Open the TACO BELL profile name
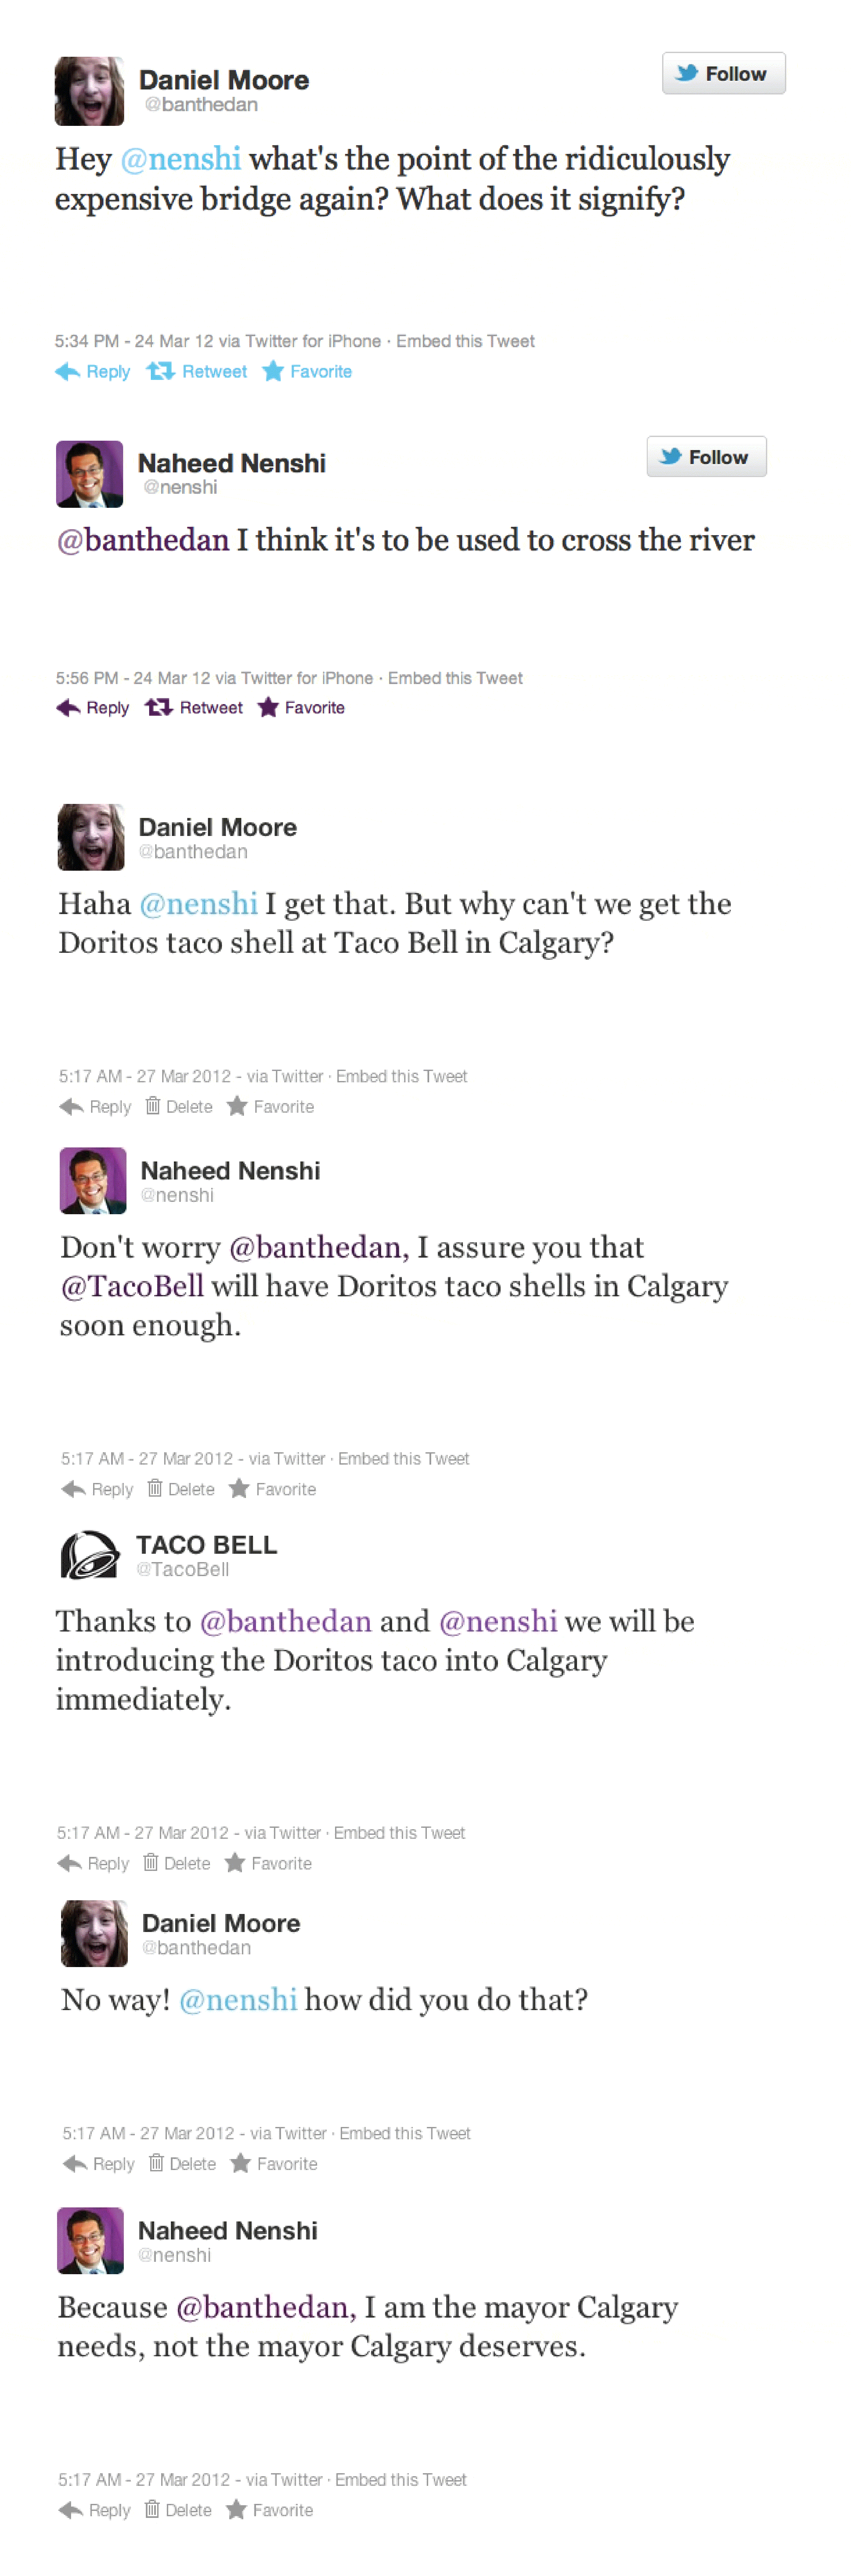Screen dimensions: 851x2576 click(207, 1545)
